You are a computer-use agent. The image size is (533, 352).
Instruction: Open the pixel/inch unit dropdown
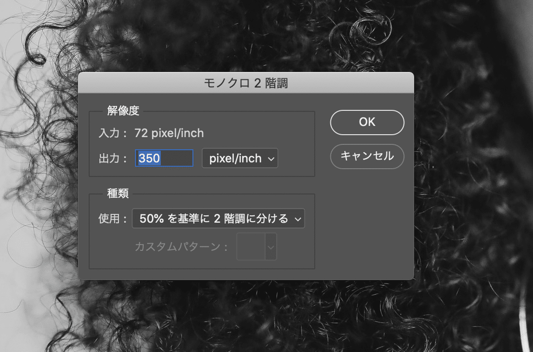(x=240, y=158)
